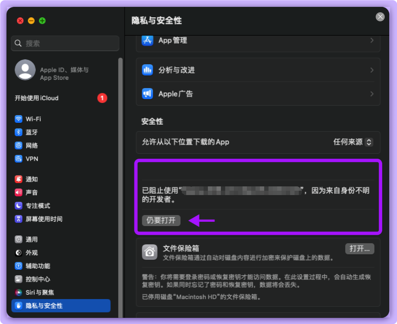Click the Apple广告 row label
Image resolution: width=397 pixels, height=324 pixels.
[x=176, y=94]
